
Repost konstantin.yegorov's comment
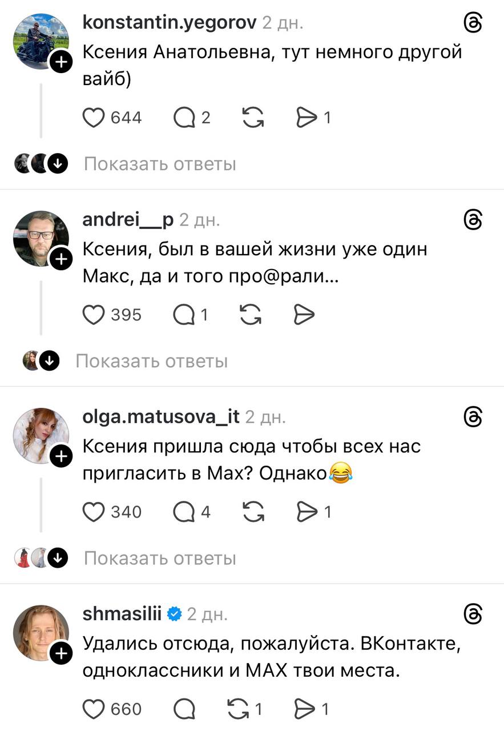[x=253, y=118]
